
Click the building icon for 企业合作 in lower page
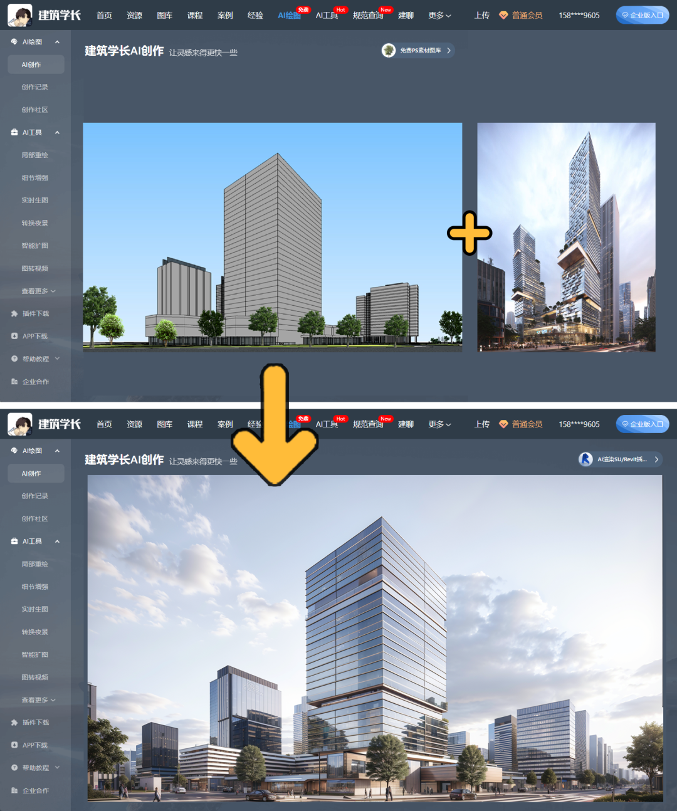tap(14, 790)
